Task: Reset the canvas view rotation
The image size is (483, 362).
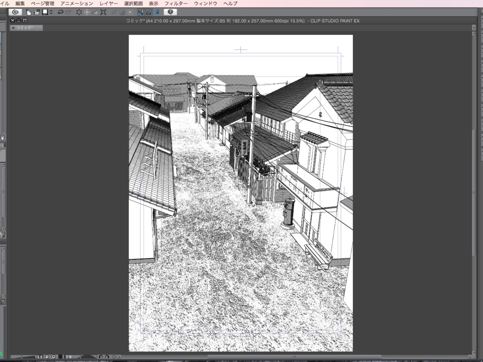Action: (x=115, y=356)
